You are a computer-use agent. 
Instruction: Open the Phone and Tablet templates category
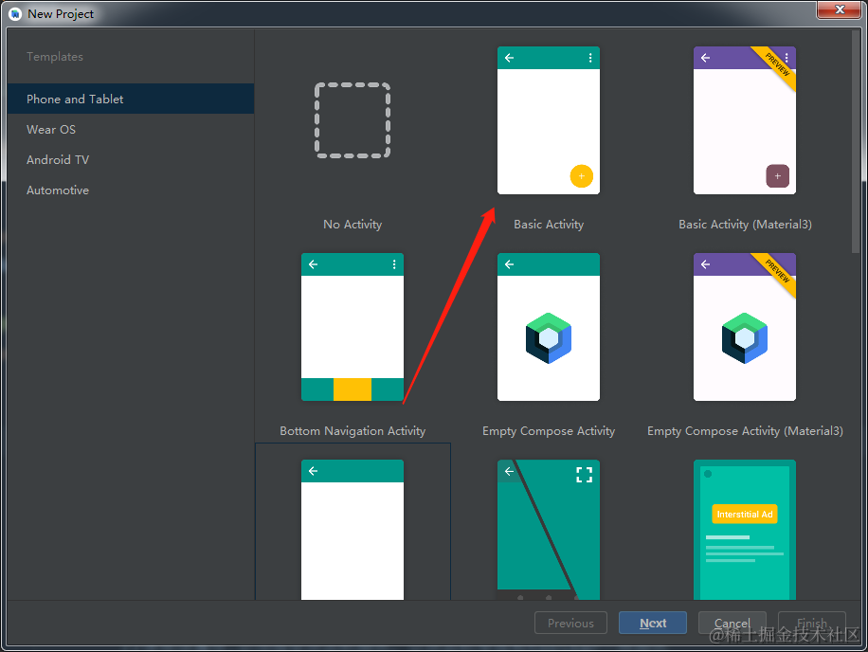coord(131,100)
